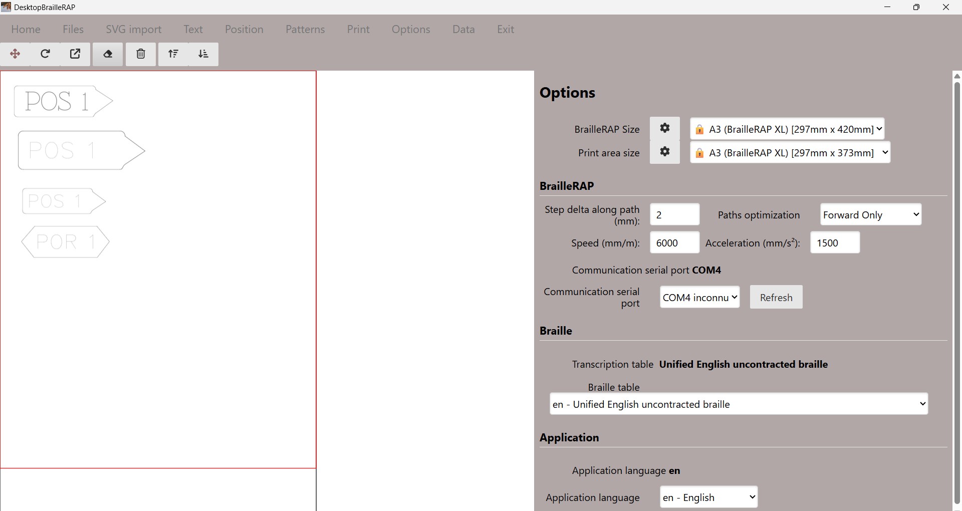Screen dimensions: 962x511
Task: Select the POR 1 hexagon shape on canvas
Action: 66,242
